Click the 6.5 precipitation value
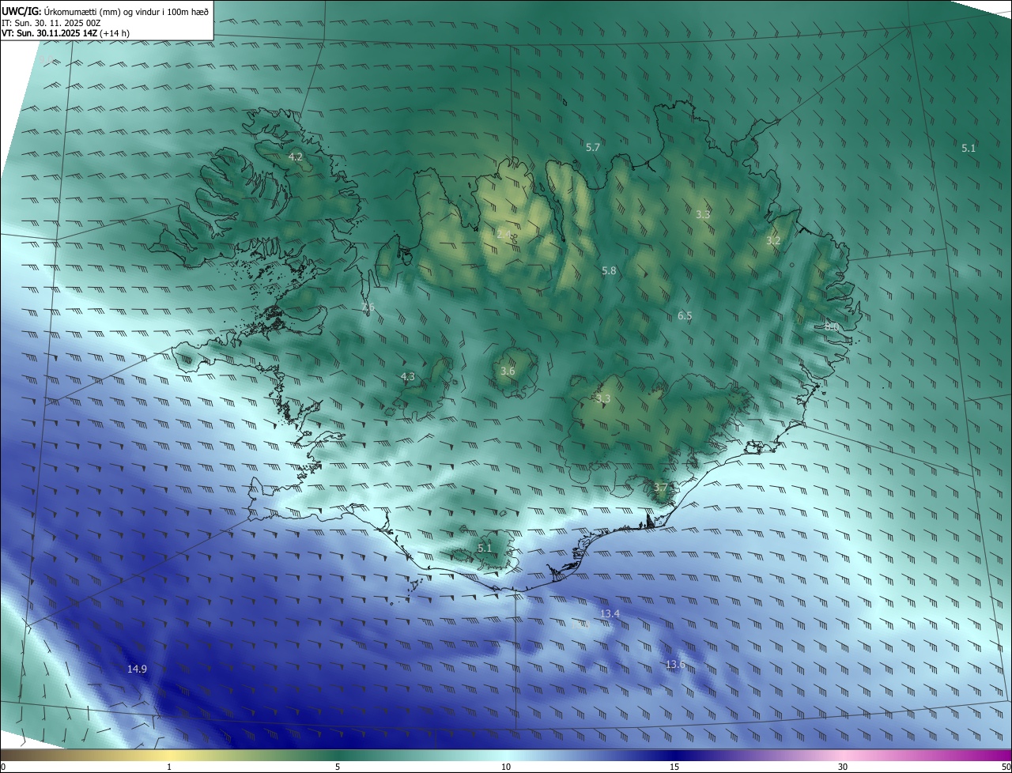The image size is (1012, 773). pos(685,315)
